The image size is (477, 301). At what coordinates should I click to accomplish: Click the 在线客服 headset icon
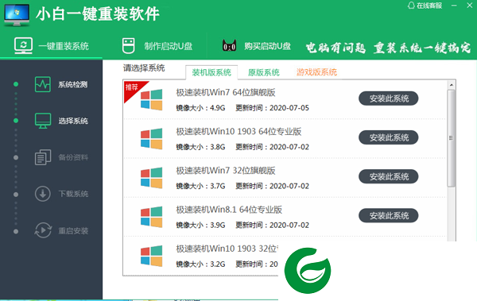(x=411, y=6)
